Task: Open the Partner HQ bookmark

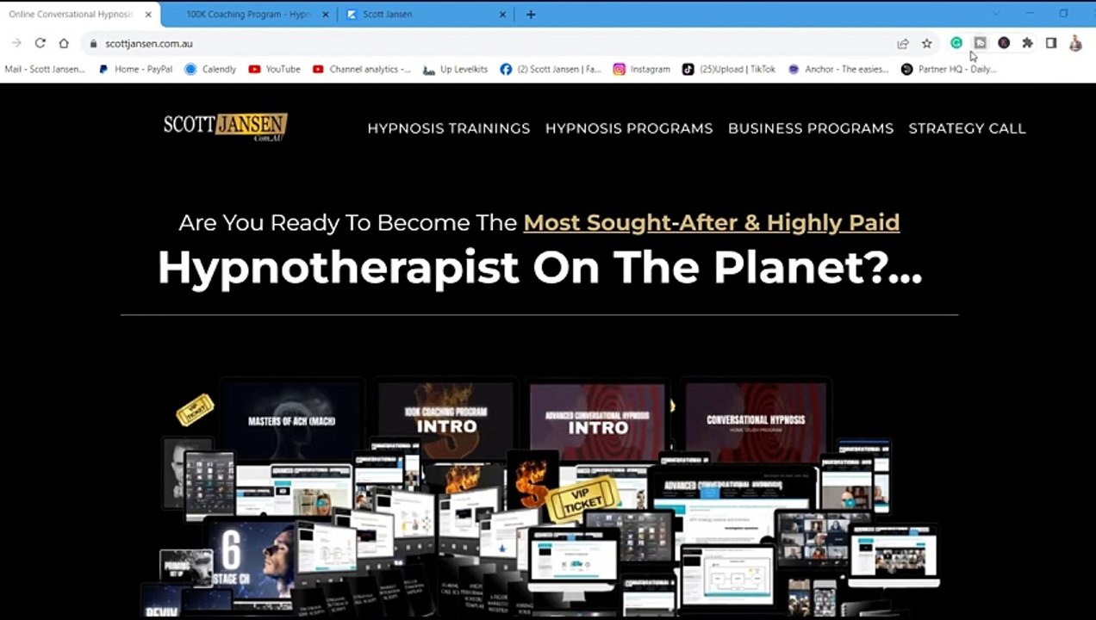Action: (949, 69)
